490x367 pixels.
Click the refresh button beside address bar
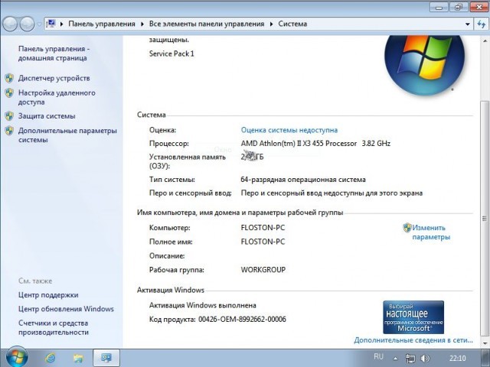482,24
